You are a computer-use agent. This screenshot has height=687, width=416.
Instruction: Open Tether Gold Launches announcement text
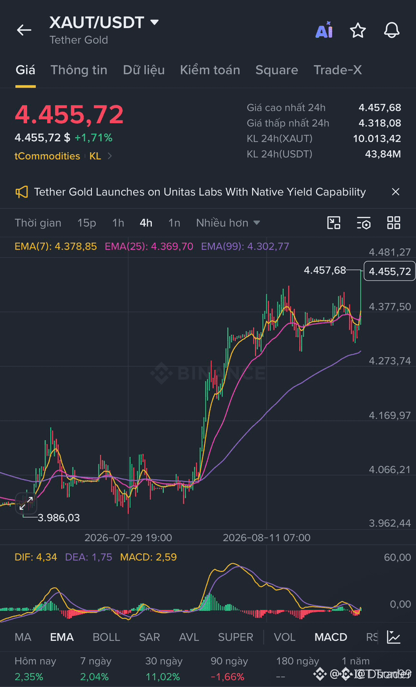pyautogui.click(x=200, y=192)
